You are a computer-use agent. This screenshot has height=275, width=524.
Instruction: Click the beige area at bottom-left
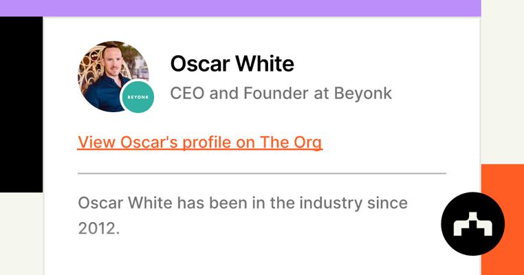click(21, 234)
